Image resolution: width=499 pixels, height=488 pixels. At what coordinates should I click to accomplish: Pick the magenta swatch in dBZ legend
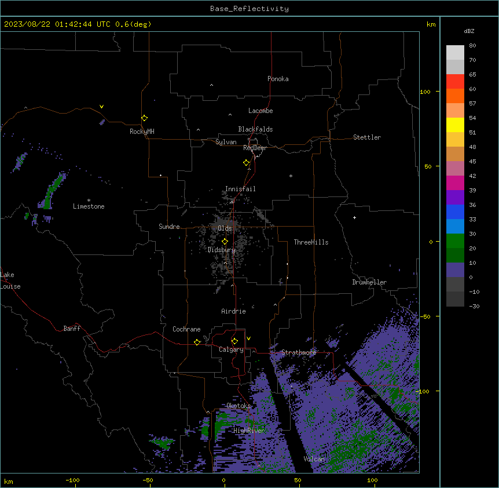coord(455,183)
